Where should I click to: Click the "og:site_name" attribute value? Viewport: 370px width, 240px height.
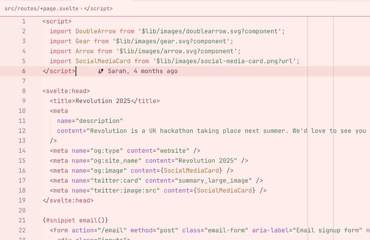pos(116,161)
